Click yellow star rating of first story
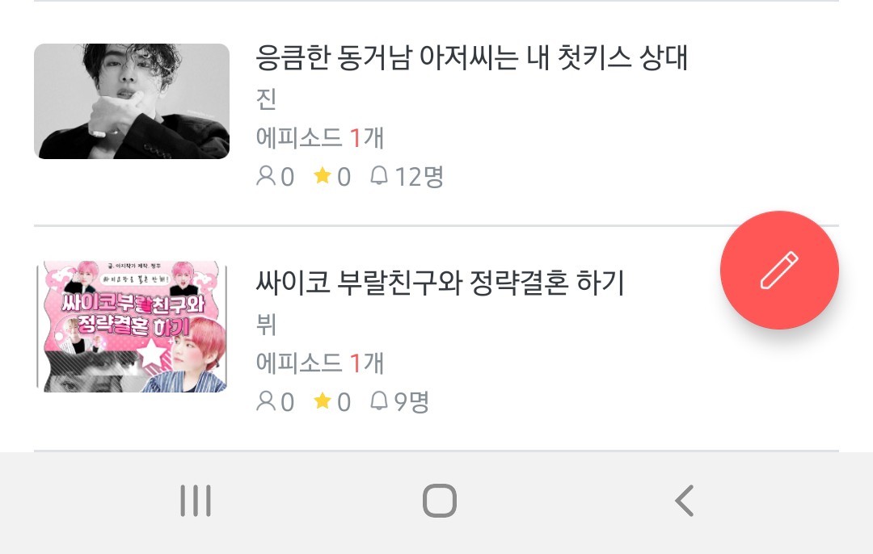This screenshot has width=873, height=554. (x=323, y=176)
